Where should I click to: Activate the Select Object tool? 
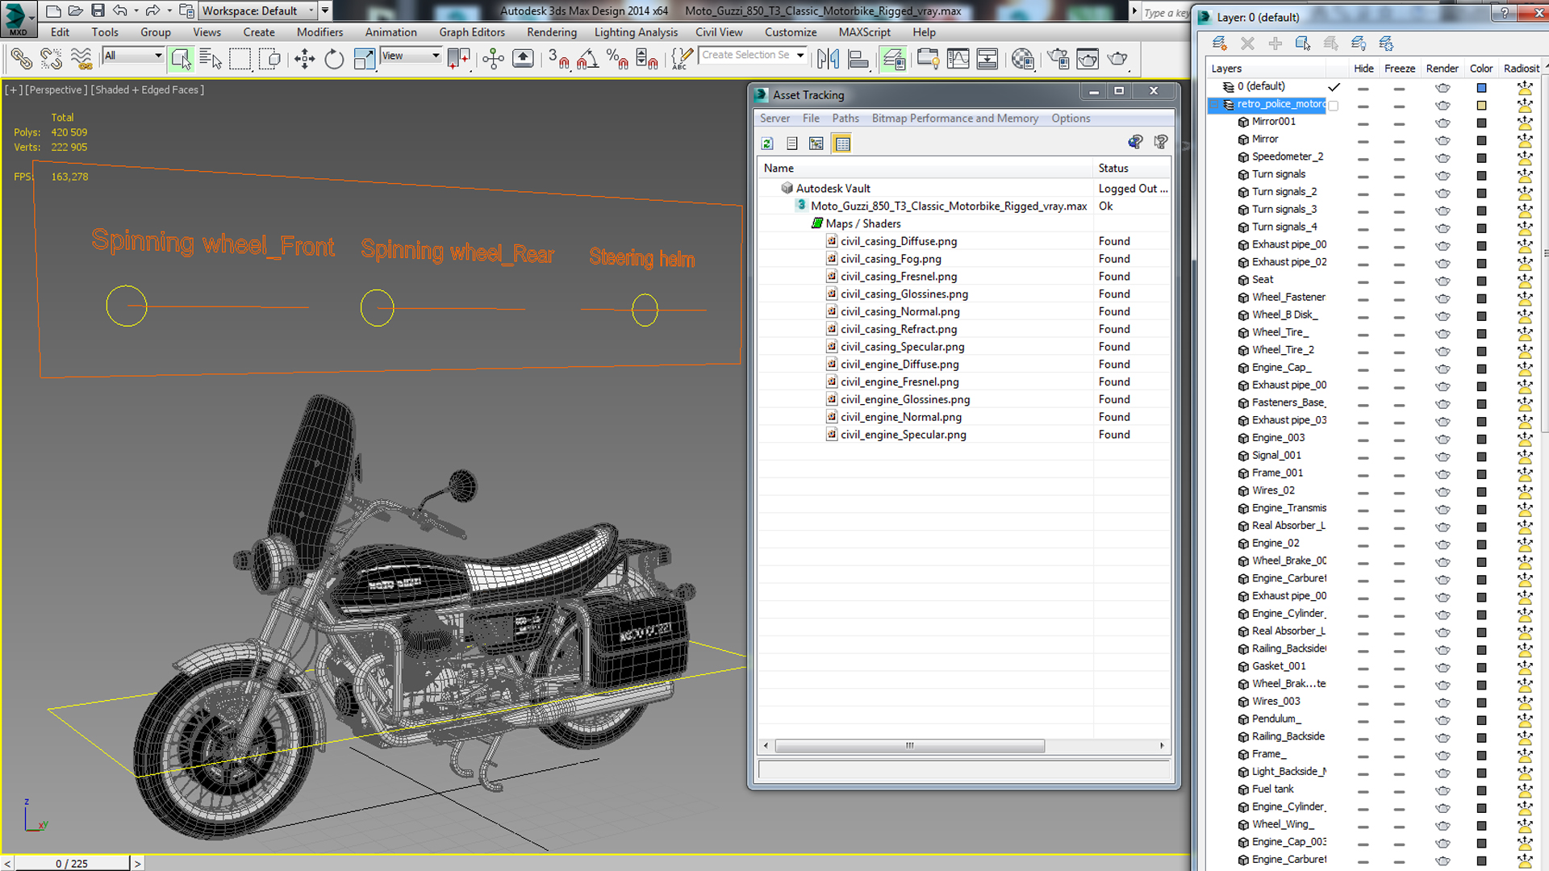click(181, 58)
